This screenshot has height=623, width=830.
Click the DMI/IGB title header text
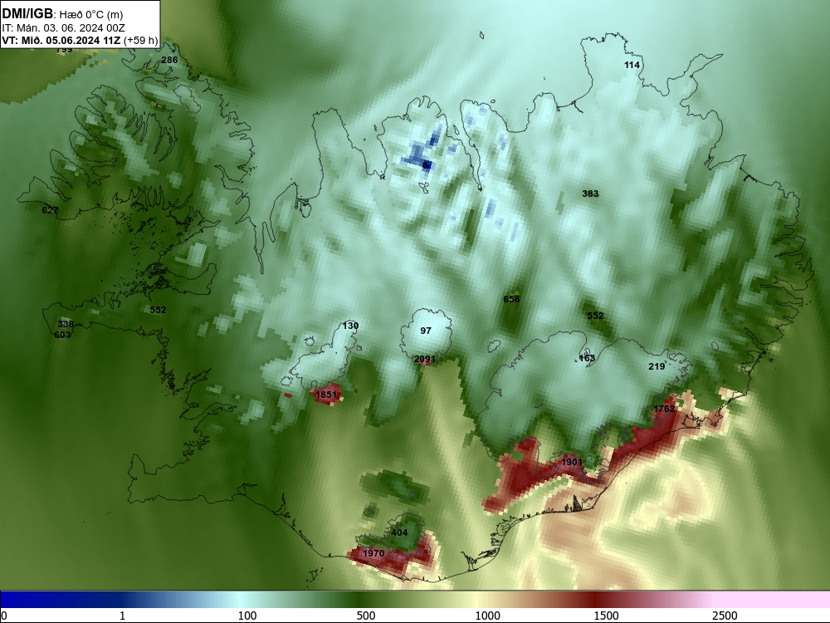27,14
